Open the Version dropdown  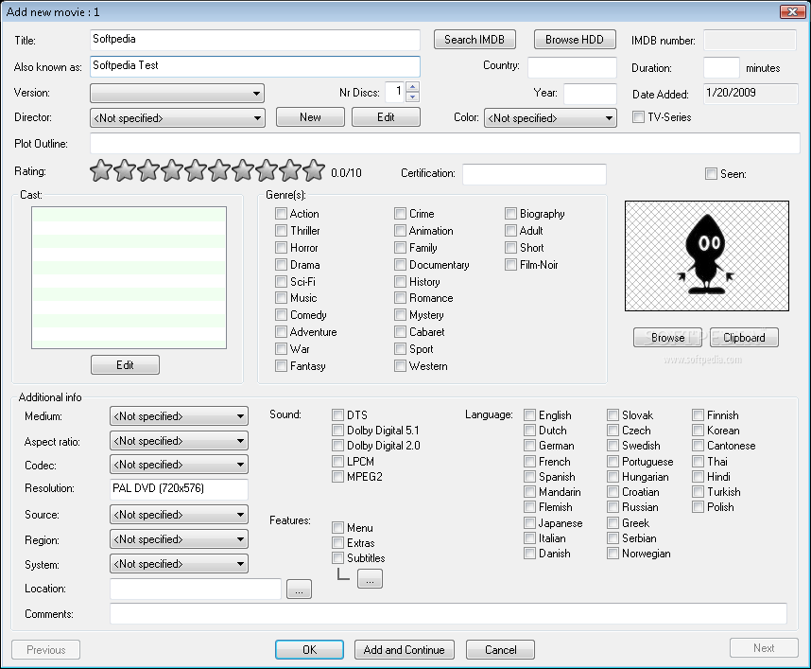click(177, 93)
